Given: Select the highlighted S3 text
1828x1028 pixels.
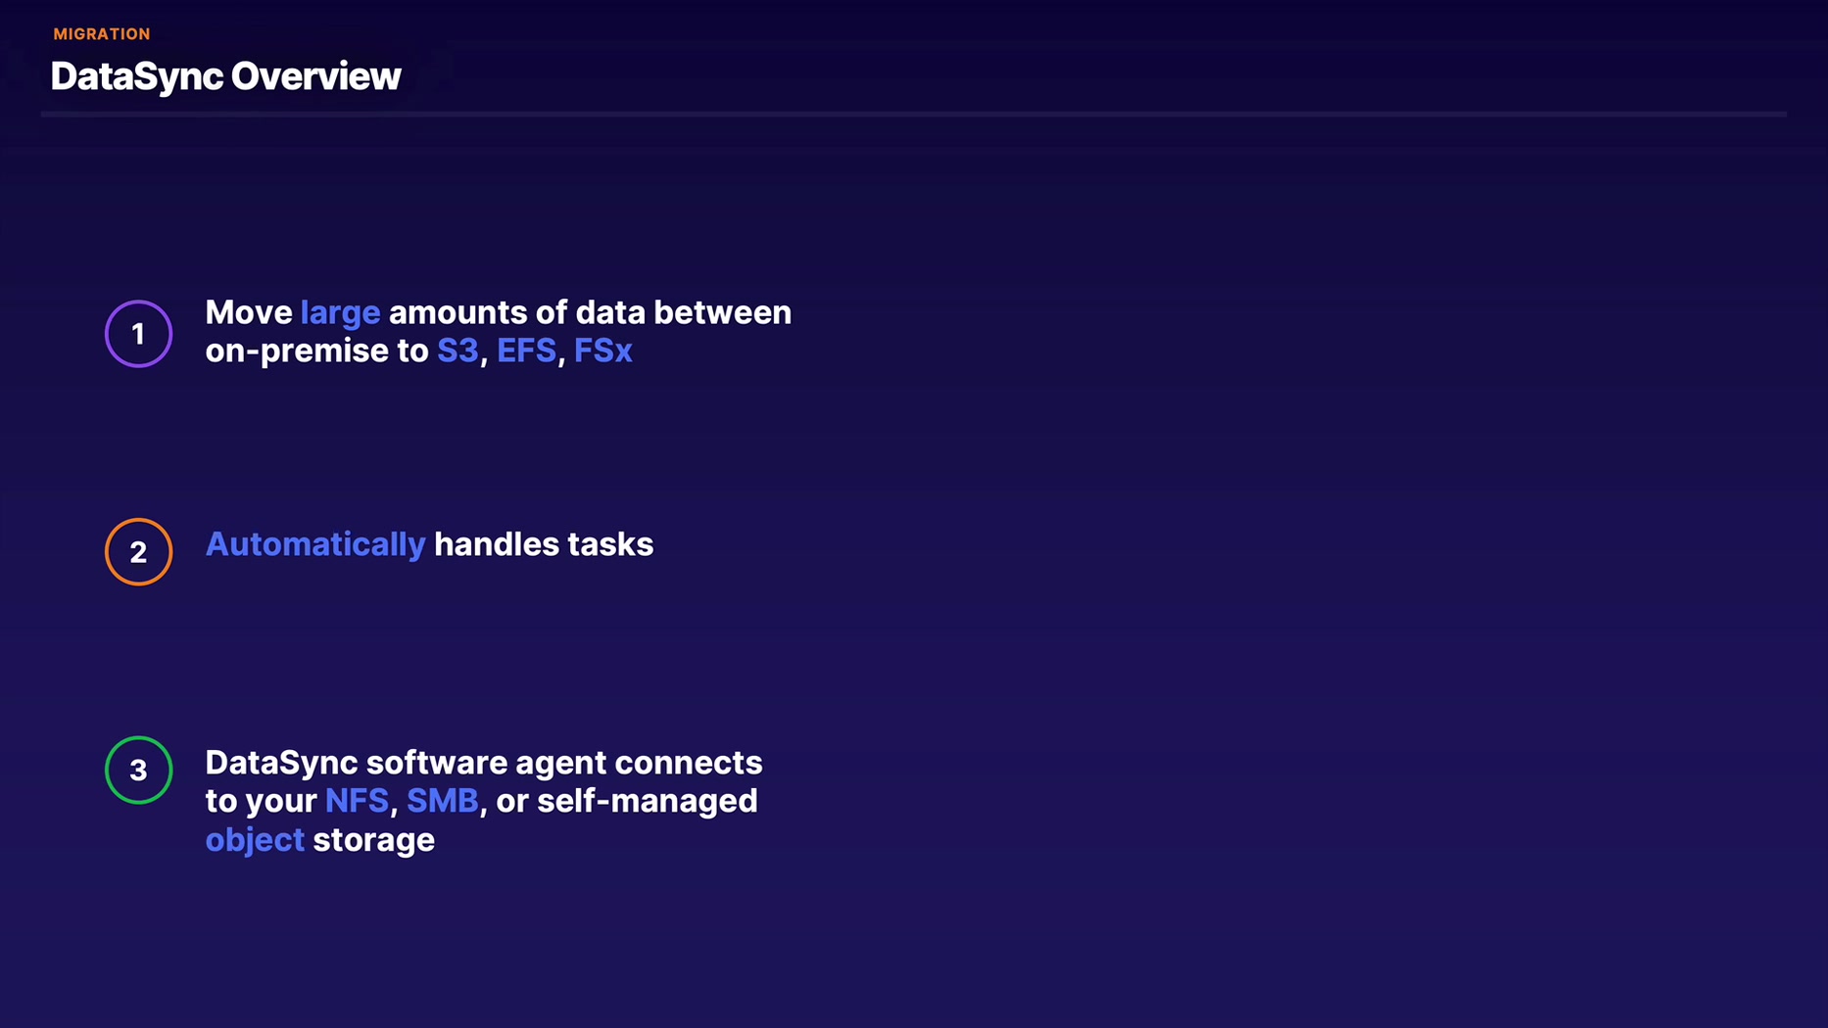Looking at the screenshot, I should (x=457, y=350).
